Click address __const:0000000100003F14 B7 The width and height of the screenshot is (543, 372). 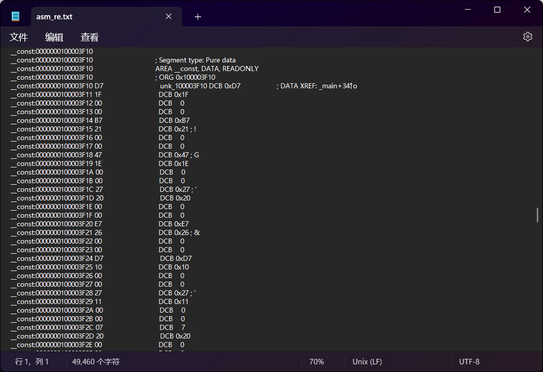pyautogui.click(x=56, y=120)
